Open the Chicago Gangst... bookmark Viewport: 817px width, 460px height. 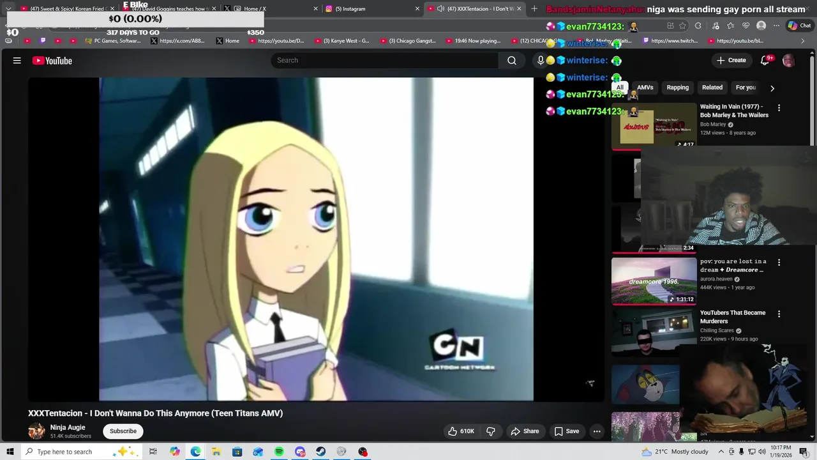coord(408,41)
